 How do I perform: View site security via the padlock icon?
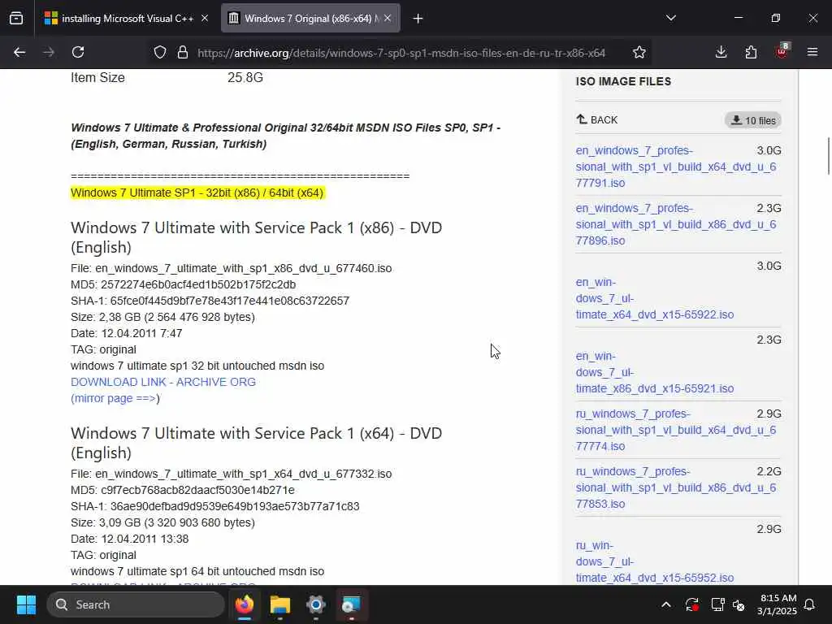point(183,53)
